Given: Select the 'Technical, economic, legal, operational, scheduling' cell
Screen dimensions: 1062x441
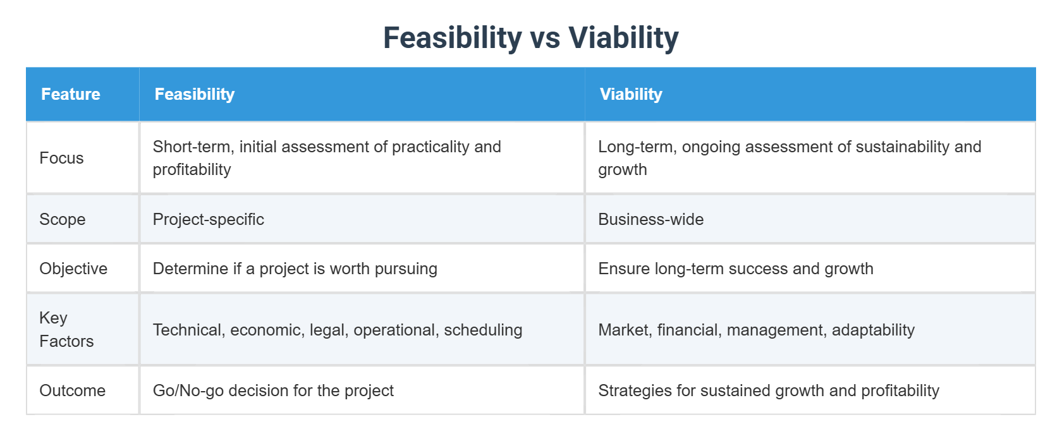Looking at the screenshot, I should pyautogui.click(x=338, y=330).
